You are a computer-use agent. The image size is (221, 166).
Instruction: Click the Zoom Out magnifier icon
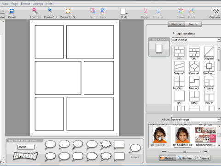point(50,11)
